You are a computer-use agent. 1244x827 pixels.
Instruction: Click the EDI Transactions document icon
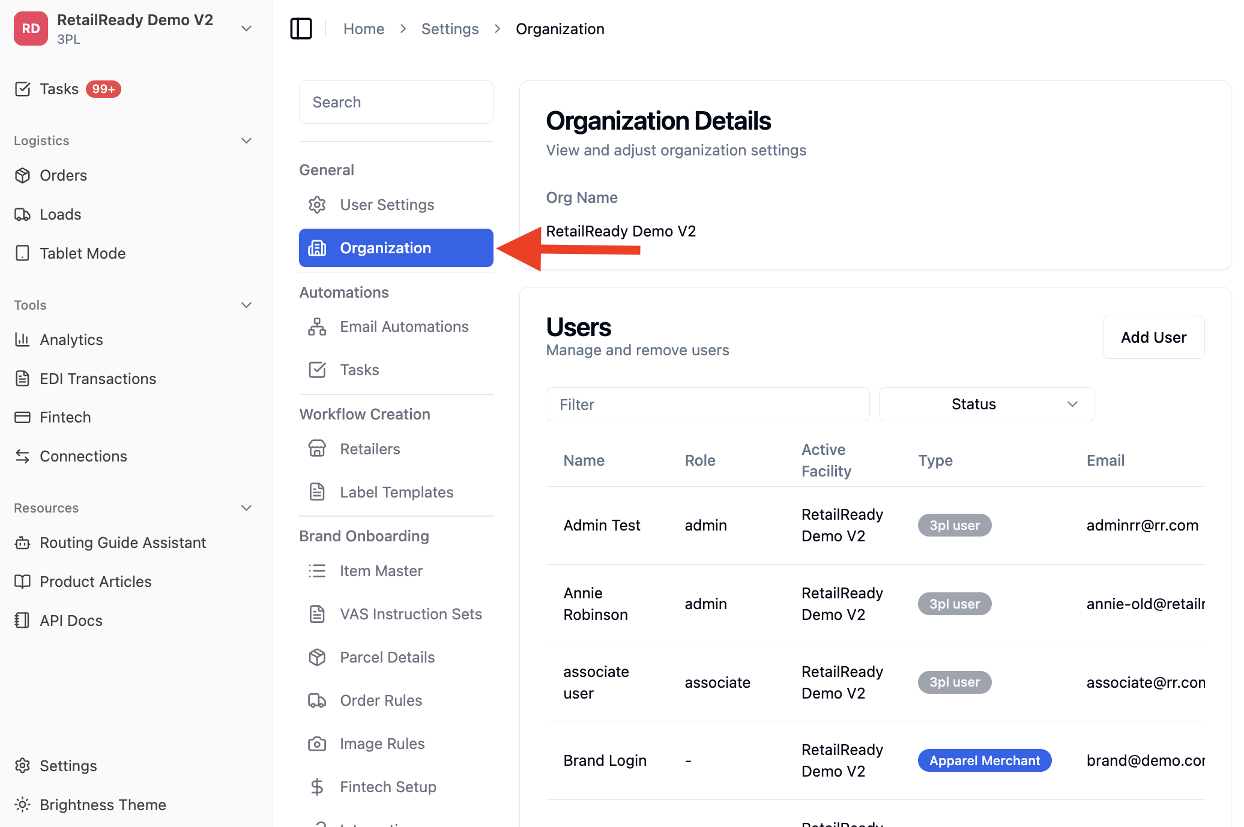[x=22, y=379]
